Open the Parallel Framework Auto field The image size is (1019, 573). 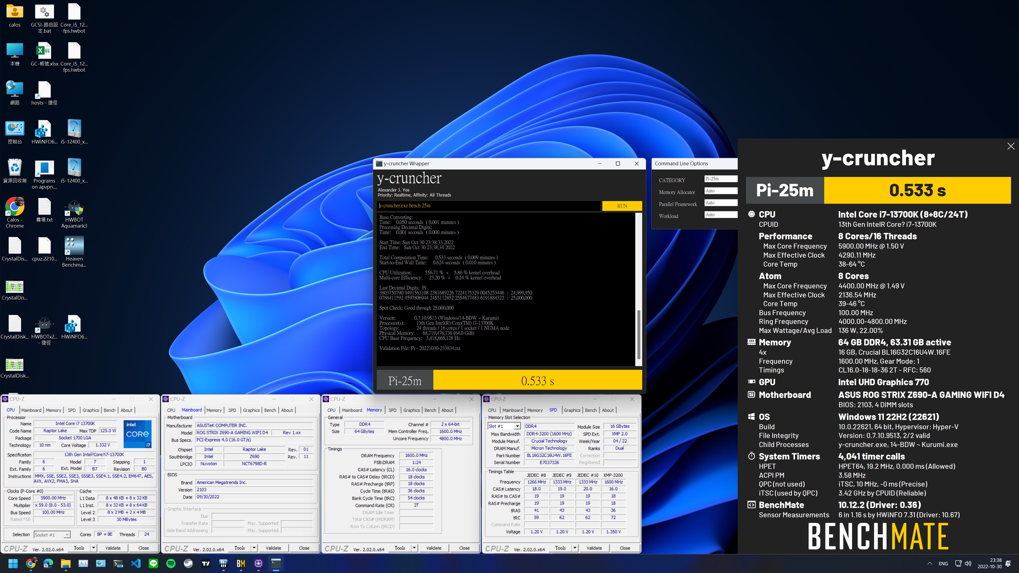721,202
